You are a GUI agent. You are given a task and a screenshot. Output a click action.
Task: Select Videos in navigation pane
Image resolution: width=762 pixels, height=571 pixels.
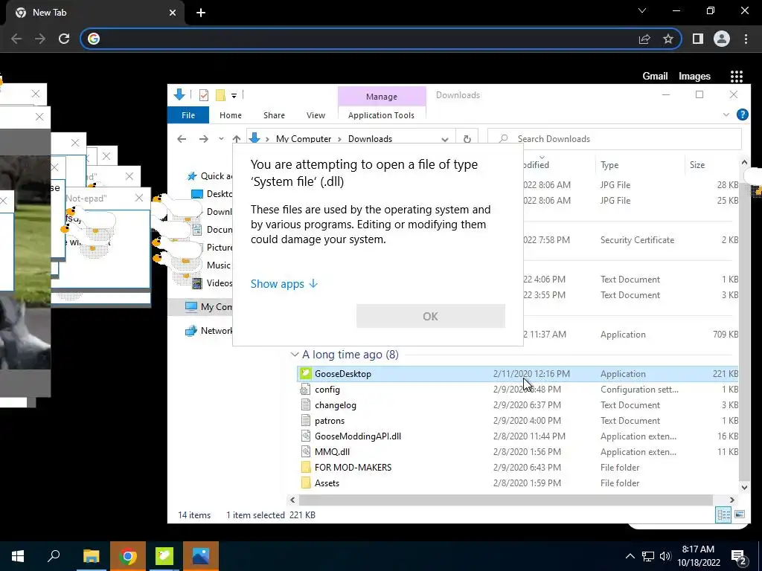tap(212, 283)
